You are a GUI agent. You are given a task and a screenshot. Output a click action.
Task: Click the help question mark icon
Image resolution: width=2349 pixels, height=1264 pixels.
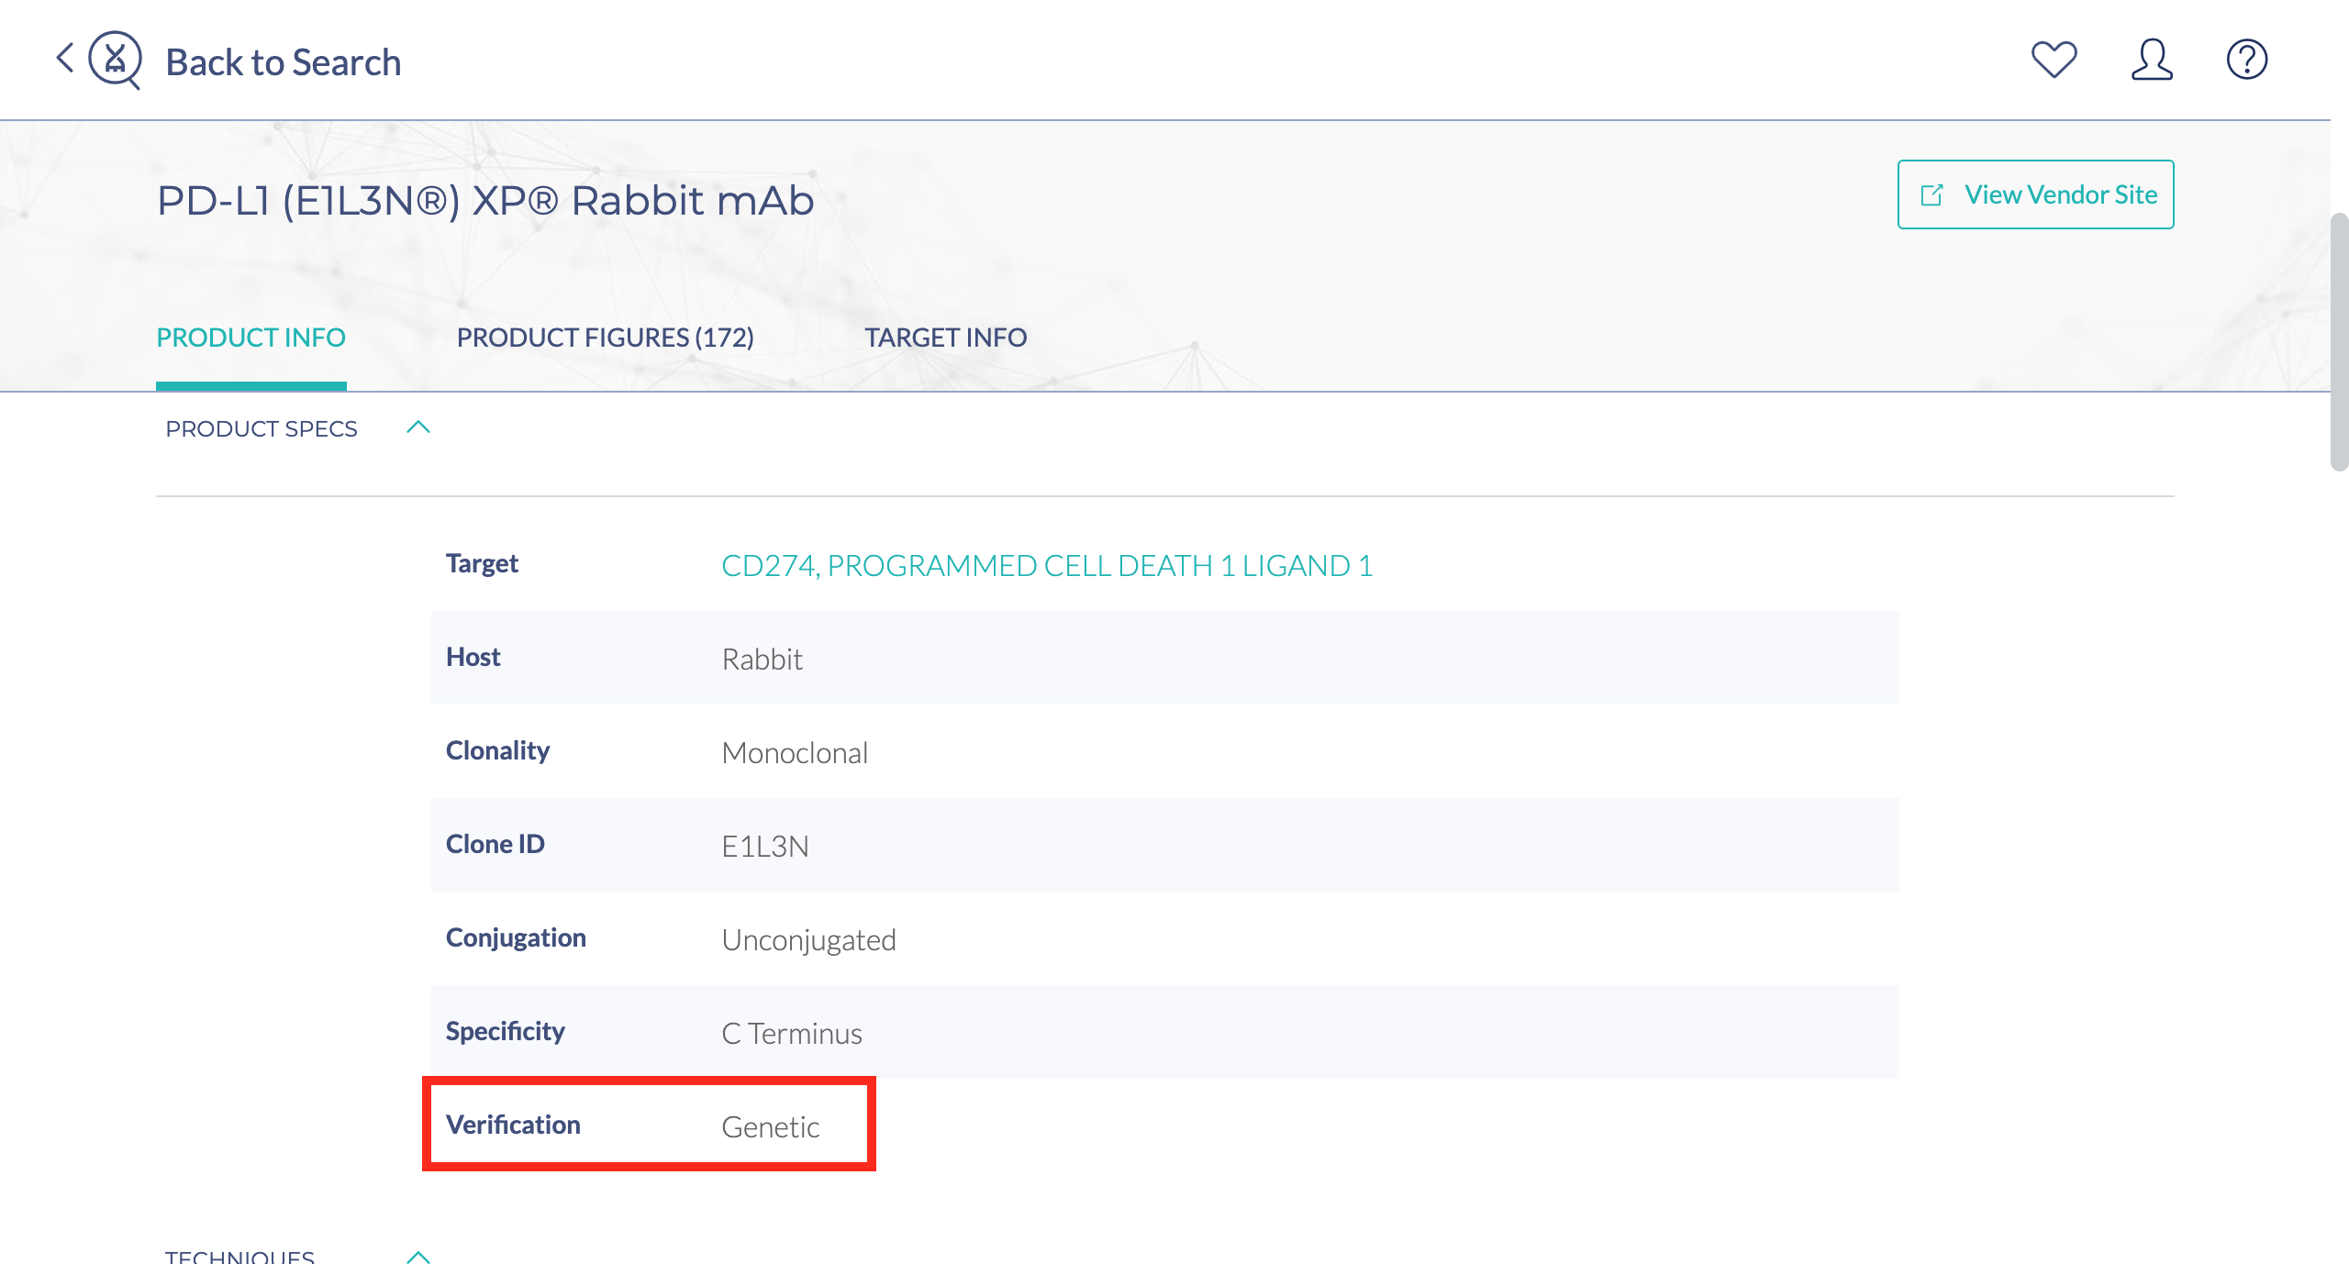click(x=2246, y=59)
